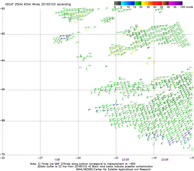Click the yellow 20-25 knots legend segment
This screenshot has width=194, height=171.
pyautogui.click(x=145, y=3)
